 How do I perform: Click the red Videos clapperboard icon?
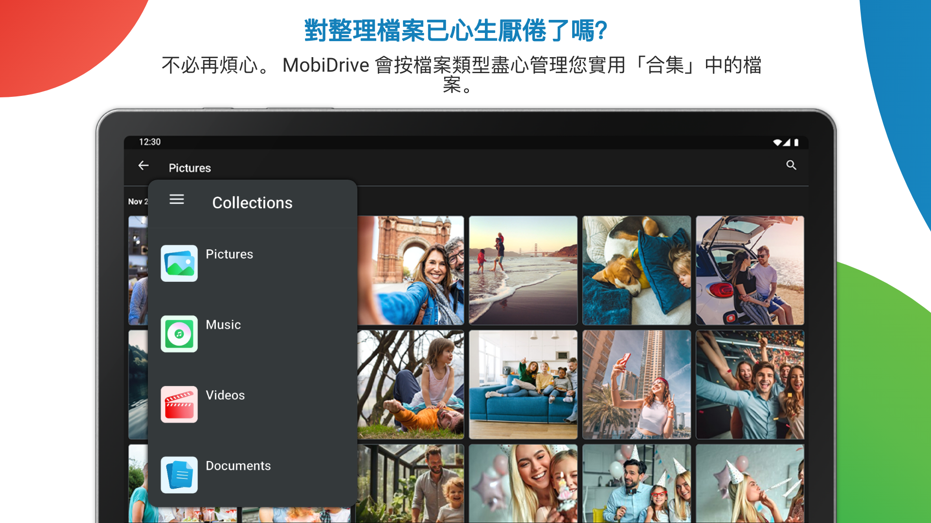coord(179,404)
